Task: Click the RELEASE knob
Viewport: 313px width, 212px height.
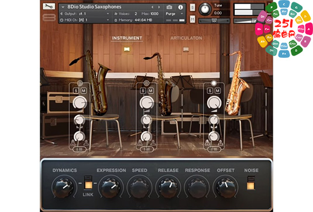Action: coord(168,187)
